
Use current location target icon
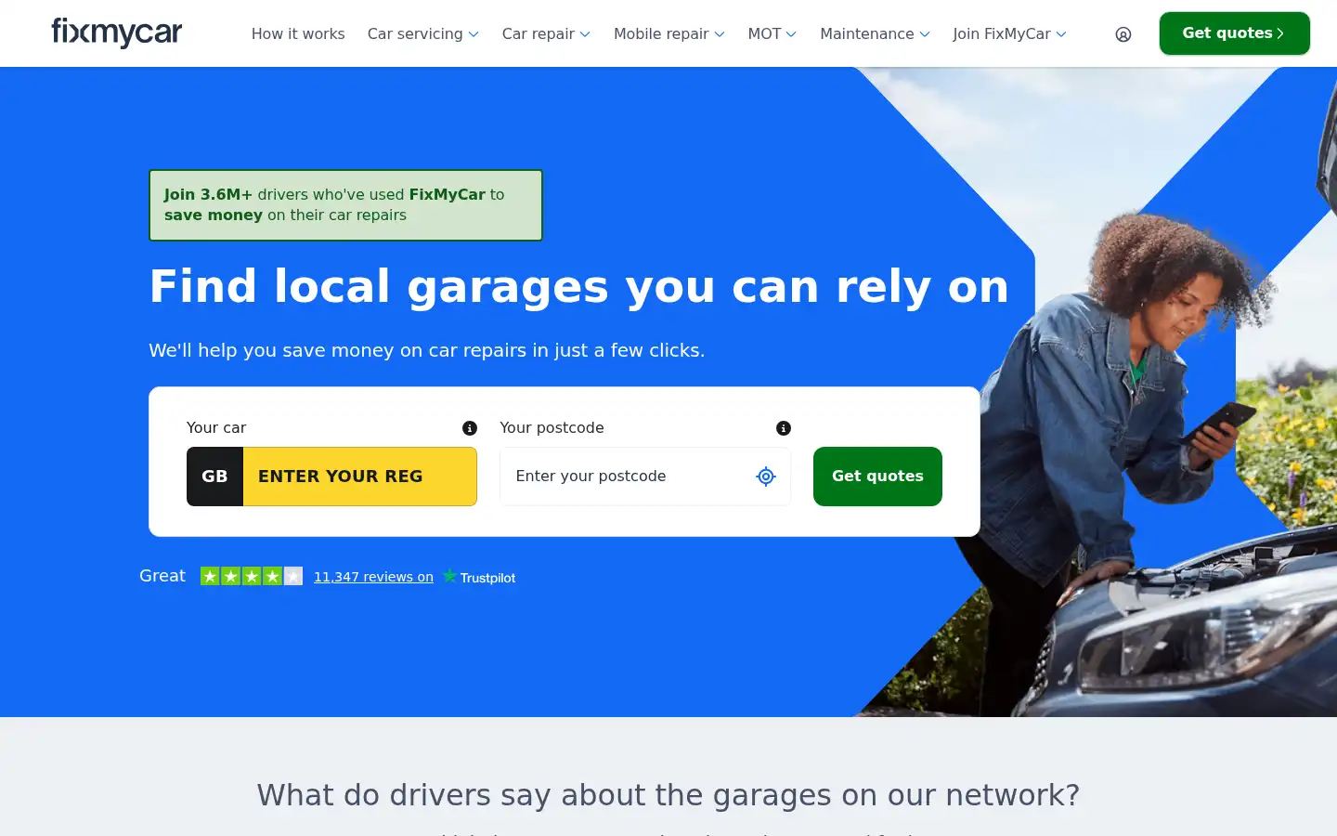click(x=766, y=477)
